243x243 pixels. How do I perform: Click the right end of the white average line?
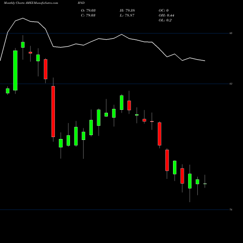point(205,61)
